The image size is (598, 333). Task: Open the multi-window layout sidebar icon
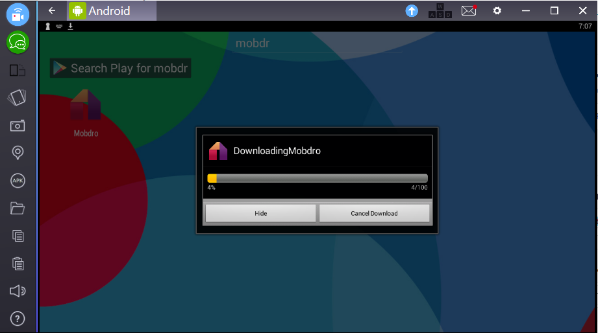pos(18,71)
